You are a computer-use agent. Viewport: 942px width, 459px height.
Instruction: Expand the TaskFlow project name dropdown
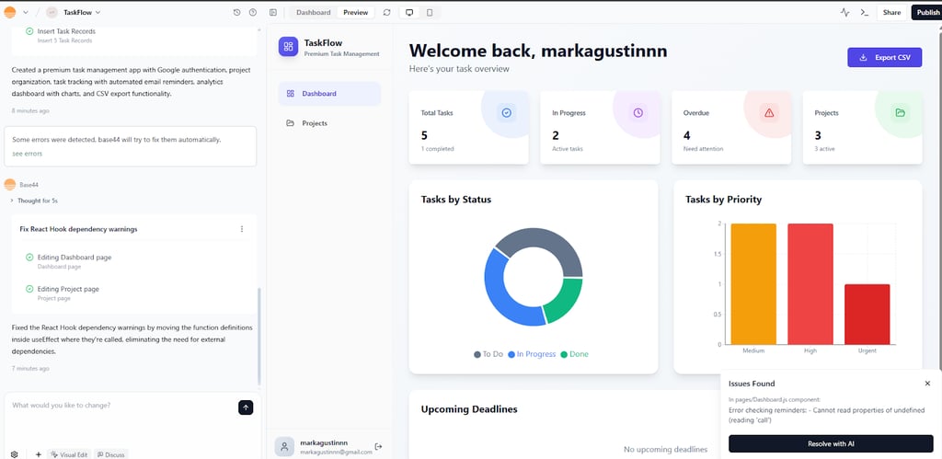pyautogui.click(x=98, y=12)
